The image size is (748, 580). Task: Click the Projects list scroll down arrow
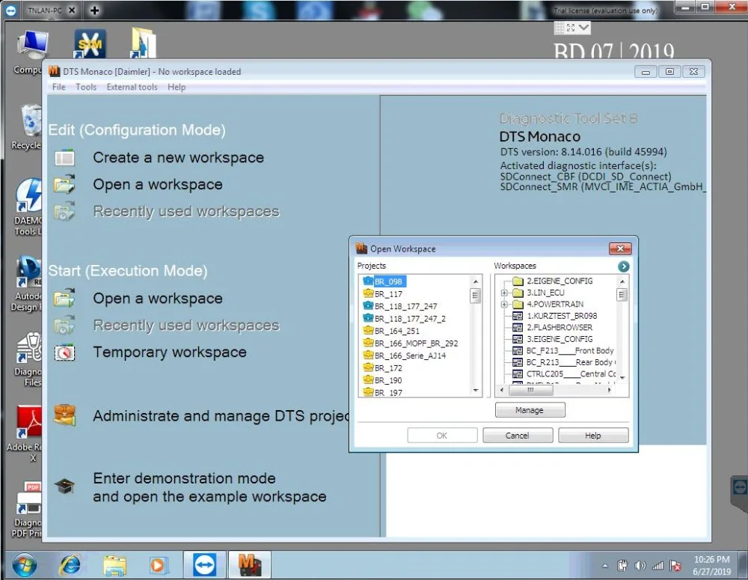(475, 391)
